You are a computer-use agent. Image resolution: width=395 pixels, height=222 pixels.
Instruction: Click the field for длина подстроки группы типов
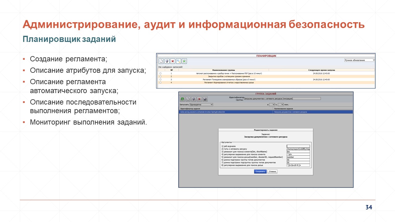pos(298,160)
